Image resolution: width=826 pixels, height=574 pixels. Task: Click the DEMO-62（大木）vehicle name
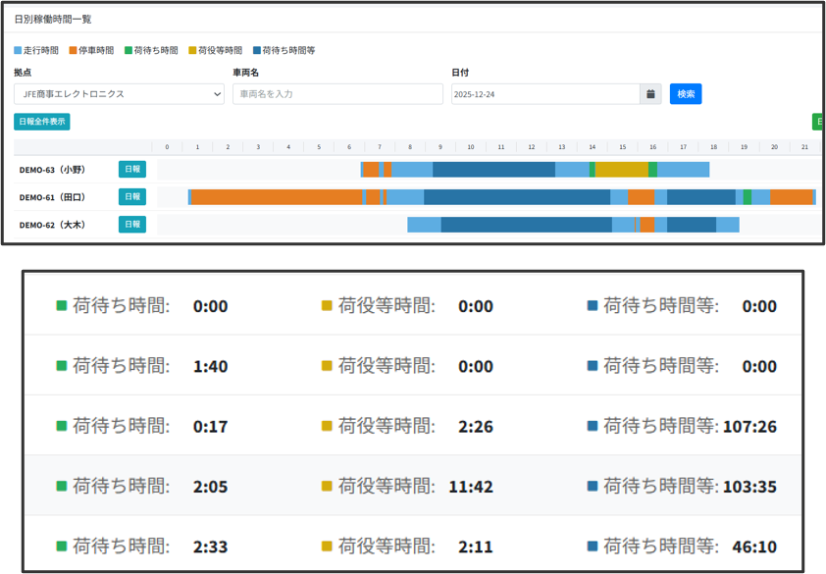pos(52,225)
